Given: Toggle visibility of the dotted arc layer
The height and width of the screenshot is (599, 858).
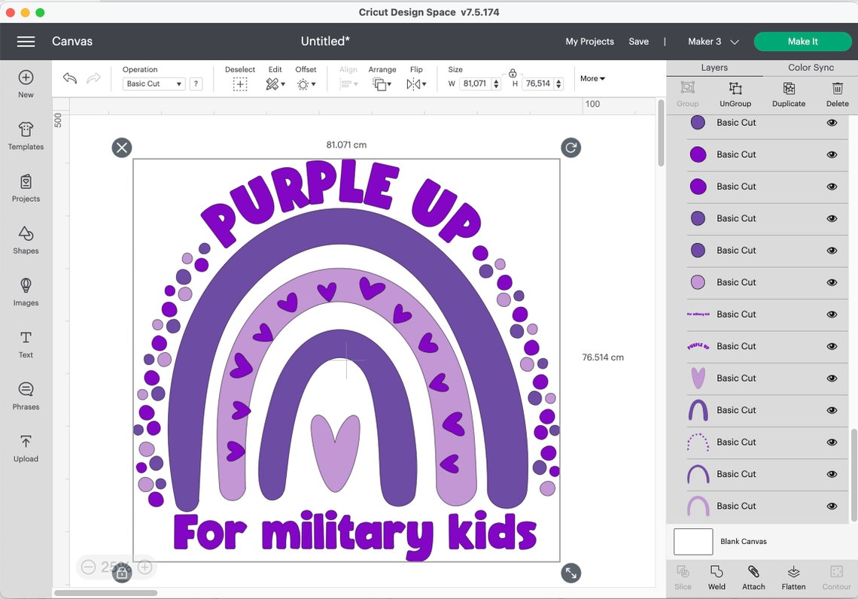Looking at the screenshot, I should click(832, 442).
